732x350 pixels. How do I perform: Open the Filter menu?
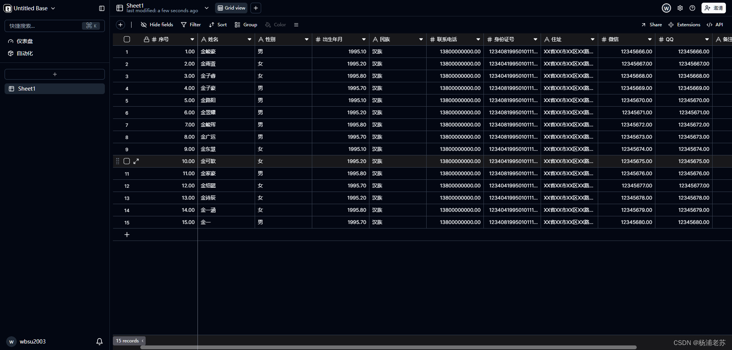pos(191,25)
